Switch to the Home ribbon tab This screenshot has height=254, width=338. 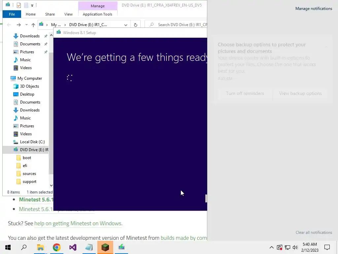pyautogui.click(x=31, y=14)
